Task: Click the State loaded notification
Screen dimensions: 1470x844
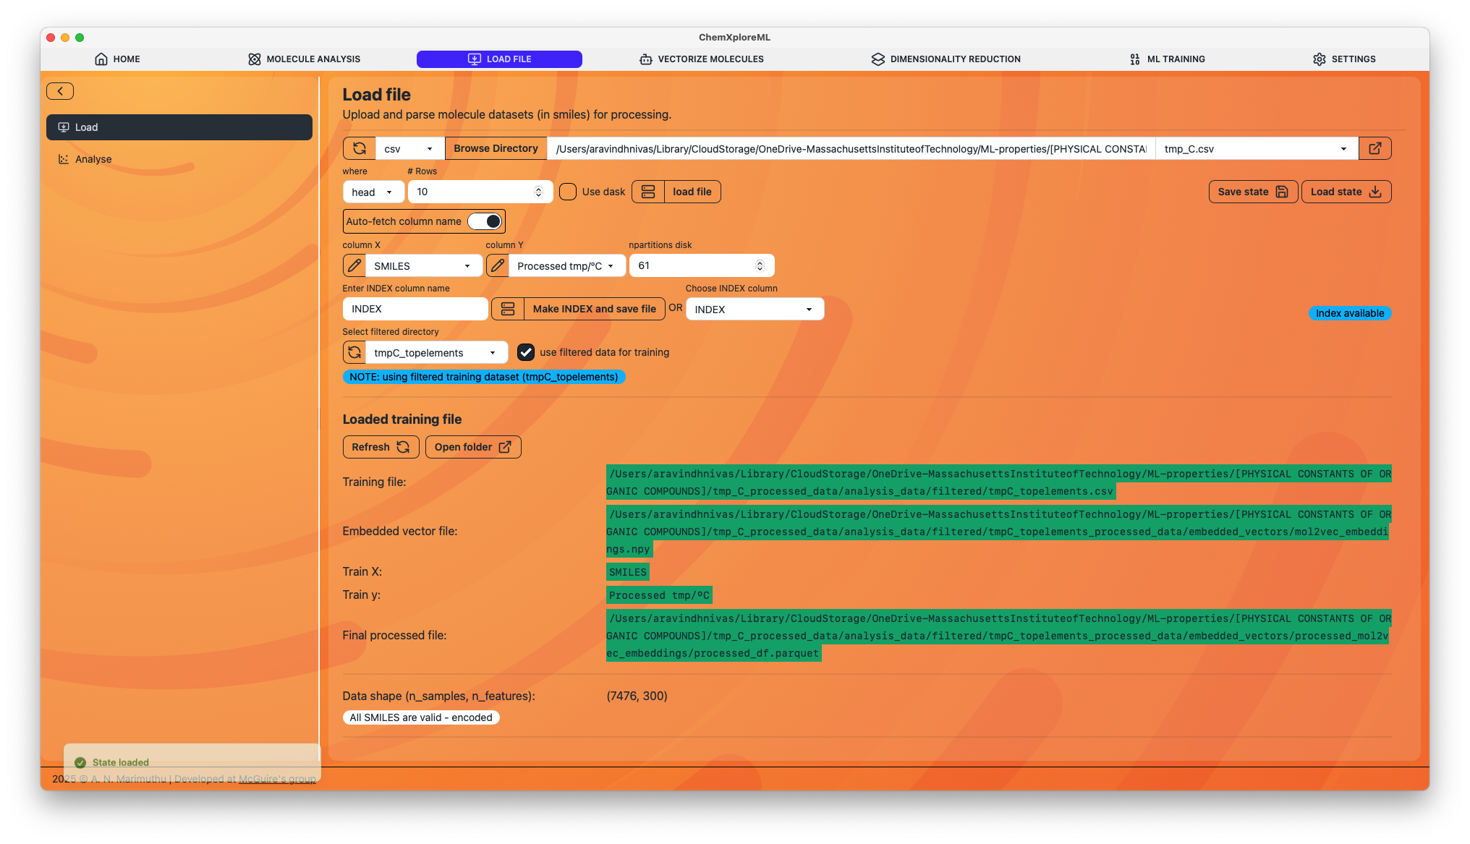Action: coord(192,762)
